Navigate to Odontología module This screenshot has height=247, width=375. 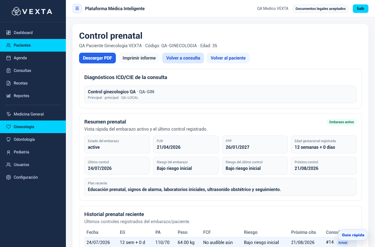(33, 139)
